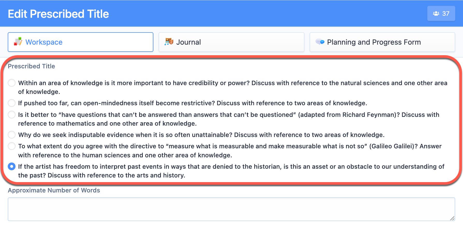Grab the textarea resize handle corner
This screenshot has height=227, width=463.
pos(452,218)
